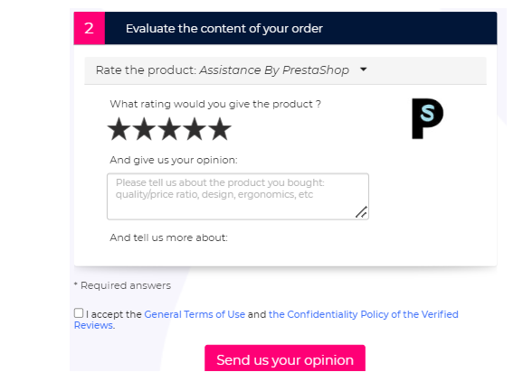Click the Assistance By PrestaShop product name
Screen dimensions: 523x372
(274, 70)
